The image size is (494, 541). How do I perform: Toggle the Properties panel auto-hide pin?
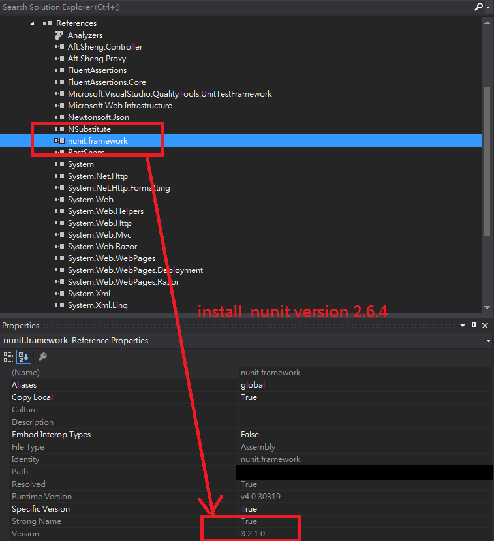tap(474, 326)
